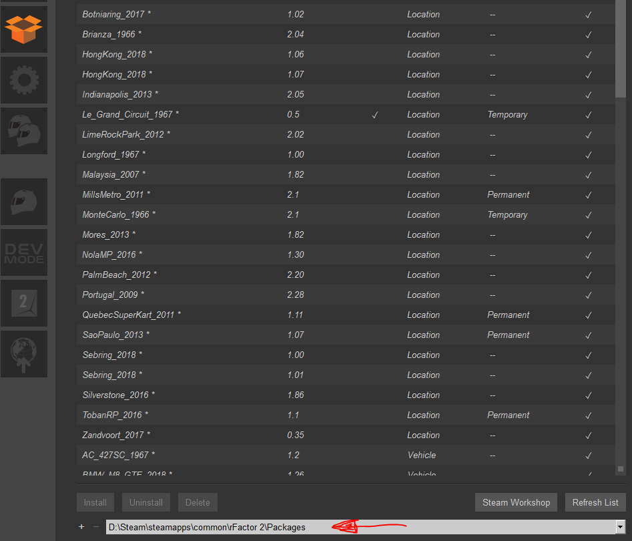The width and height of the screenshot is (632, 541).
Task: Start DEV MODE from the sidebar
Action: (x=23, y=252)
